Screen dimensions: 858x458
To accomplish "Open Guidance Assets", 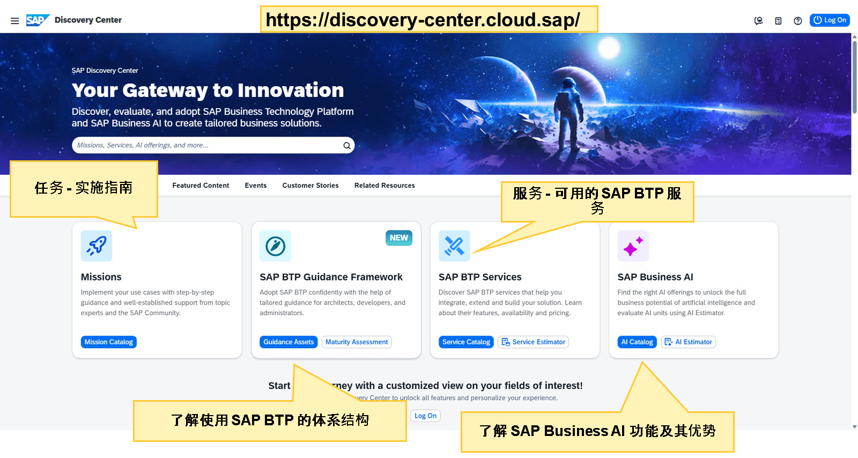I will coord(289,342).
